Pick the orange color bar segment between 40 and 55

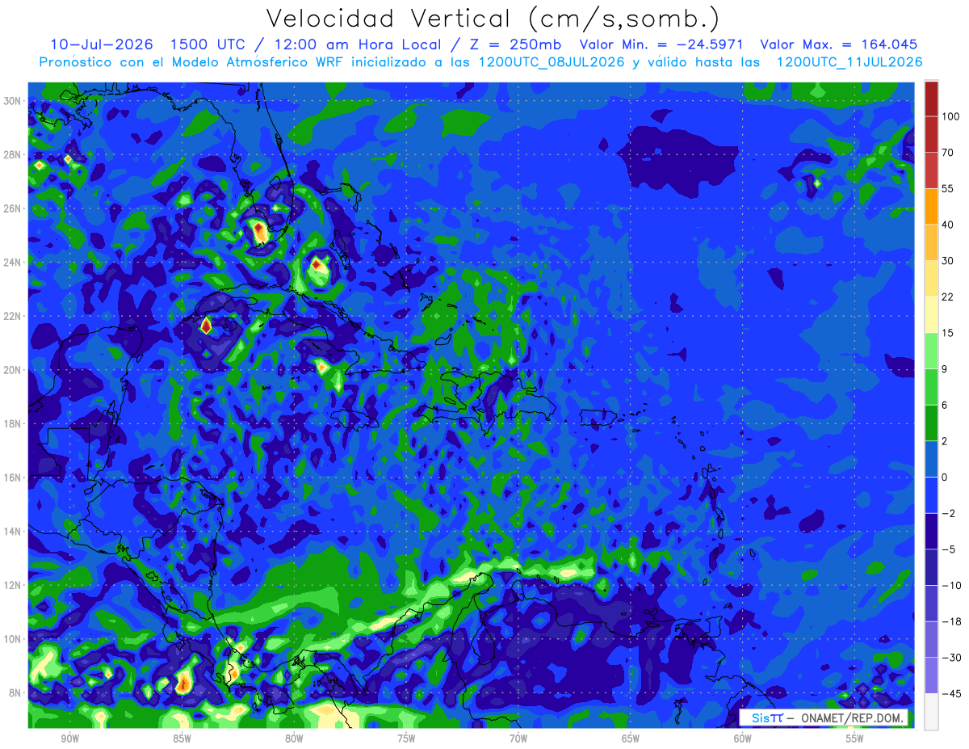pos(931,206)
